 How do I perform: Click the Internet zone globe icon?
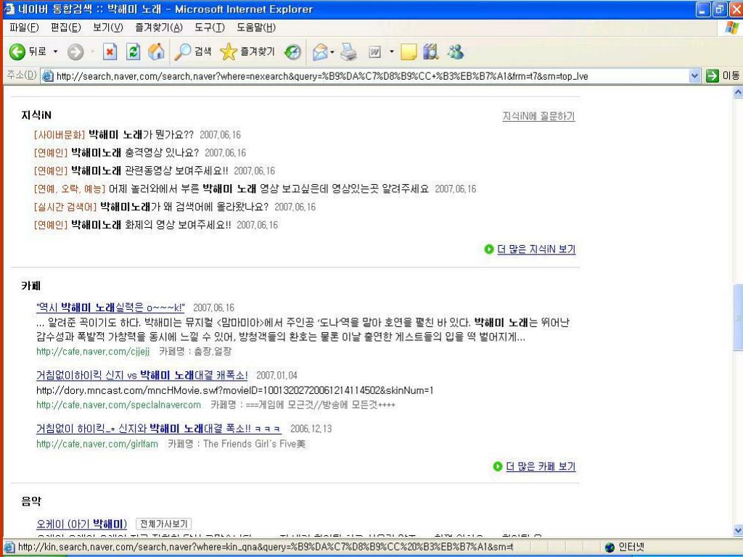pos(609,548)
